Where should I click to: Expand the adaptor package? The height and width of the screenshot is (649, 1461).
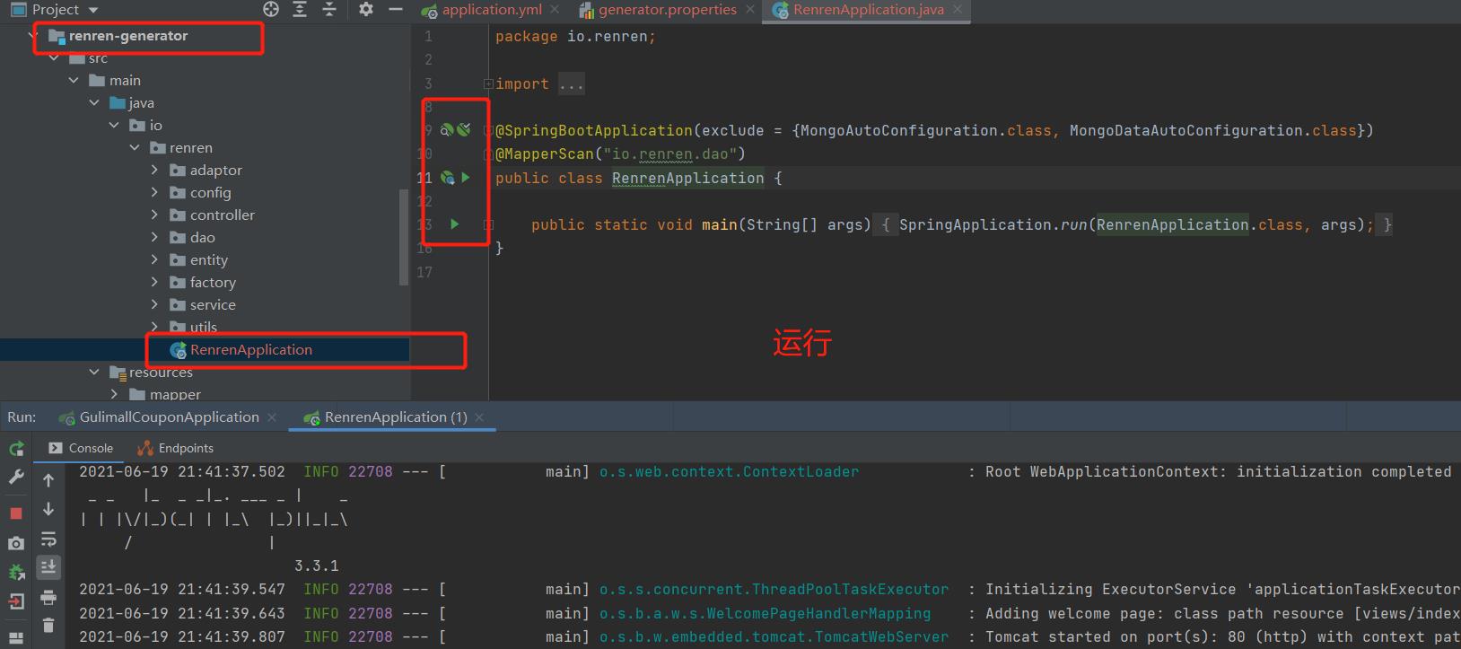[154, 170]
